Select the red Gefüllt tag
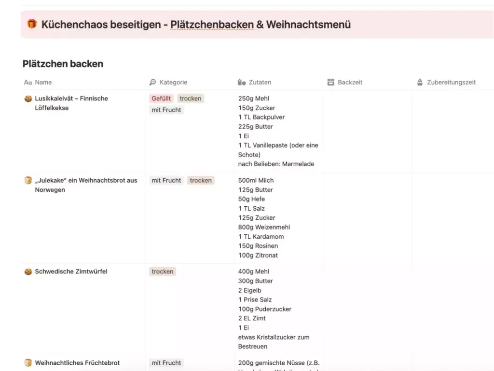Image resolution: width=494 pixels, height=371 pixels. (x=161, y=99)
